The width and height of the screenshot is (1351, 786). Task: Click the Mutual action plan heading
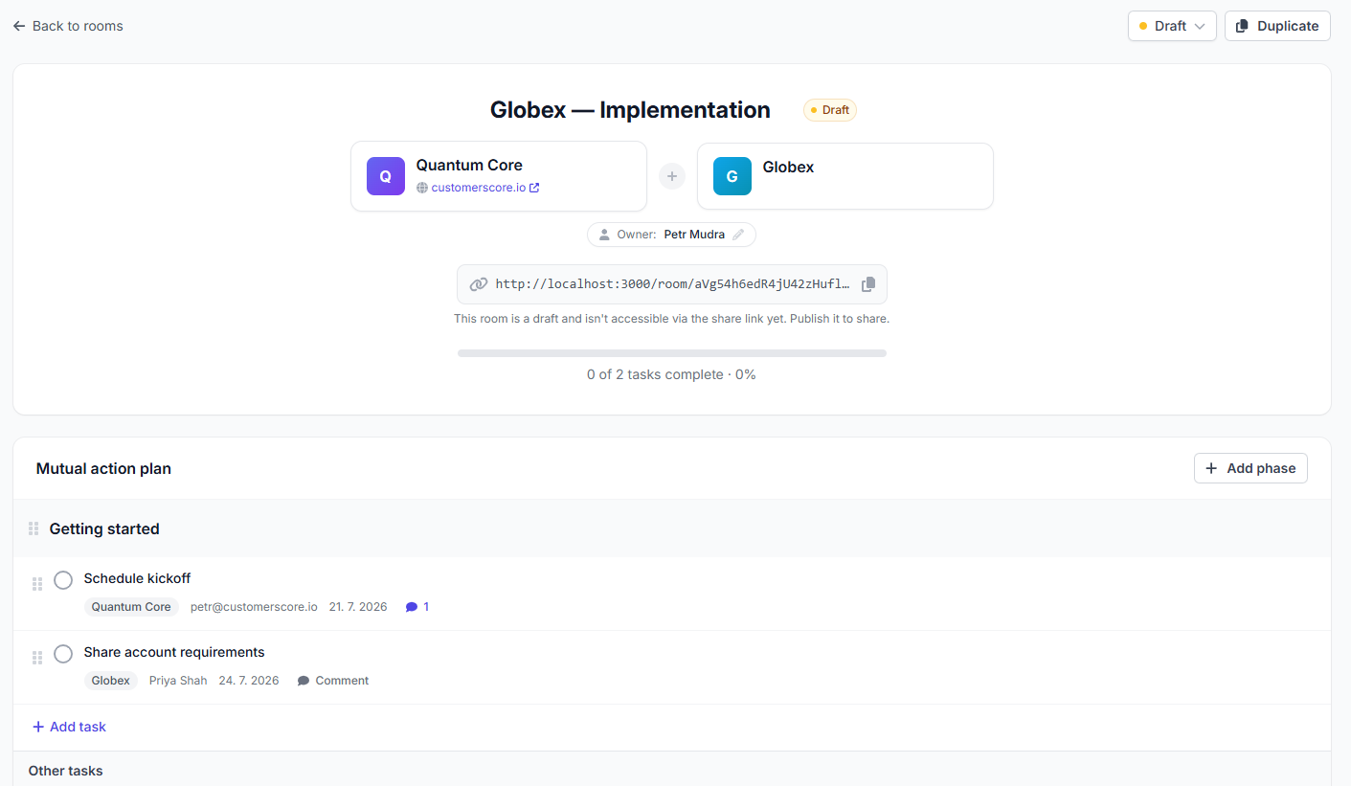pos(103,468)
